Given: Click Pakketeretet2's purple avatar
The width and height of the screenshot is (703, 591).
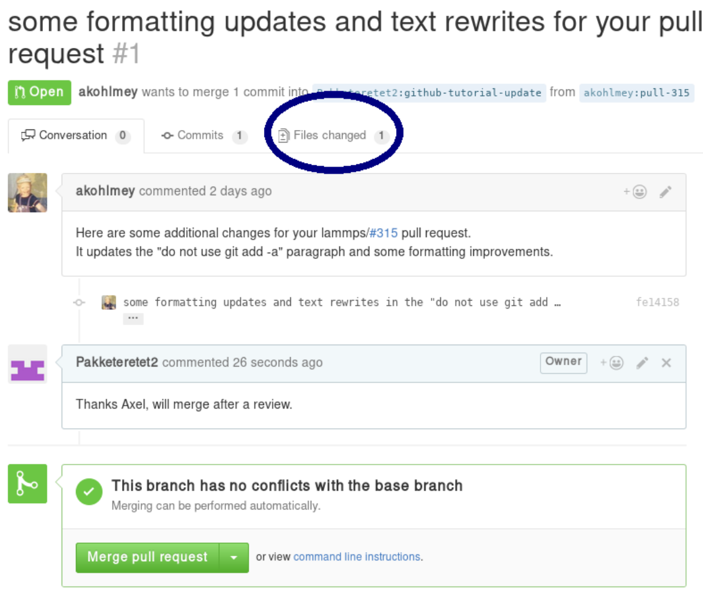Looking at the screenshot, I should coord(27,364).
